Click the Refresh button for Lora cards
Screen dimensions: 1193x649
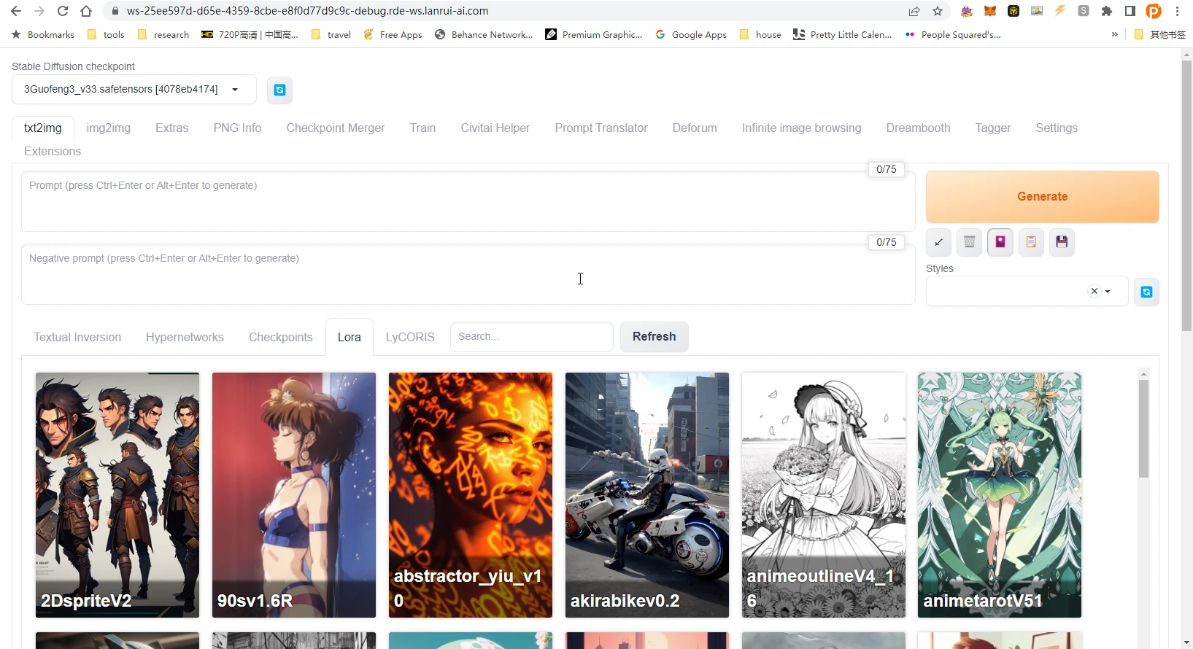655,337
